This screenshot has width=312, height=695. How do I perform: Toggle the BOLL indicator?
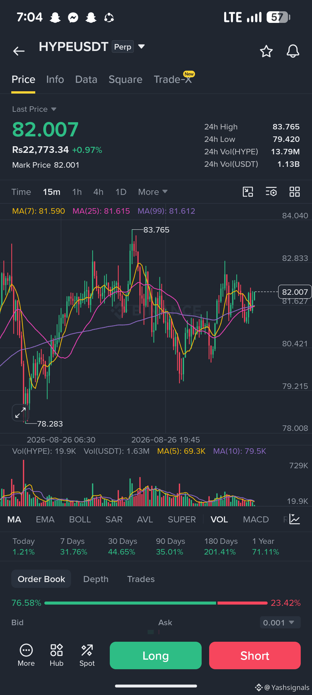[x=80, y=519]
